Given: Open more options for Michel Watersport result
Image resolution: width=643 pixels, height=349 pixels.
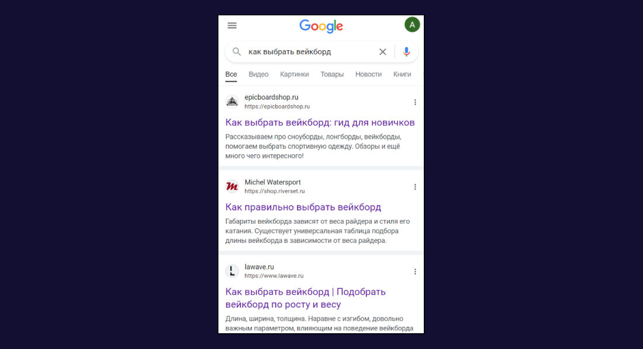Looking at the screenshot, I should point(415,187).
